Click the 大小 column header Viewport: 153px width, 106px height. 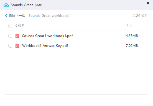tap(129, 26)
